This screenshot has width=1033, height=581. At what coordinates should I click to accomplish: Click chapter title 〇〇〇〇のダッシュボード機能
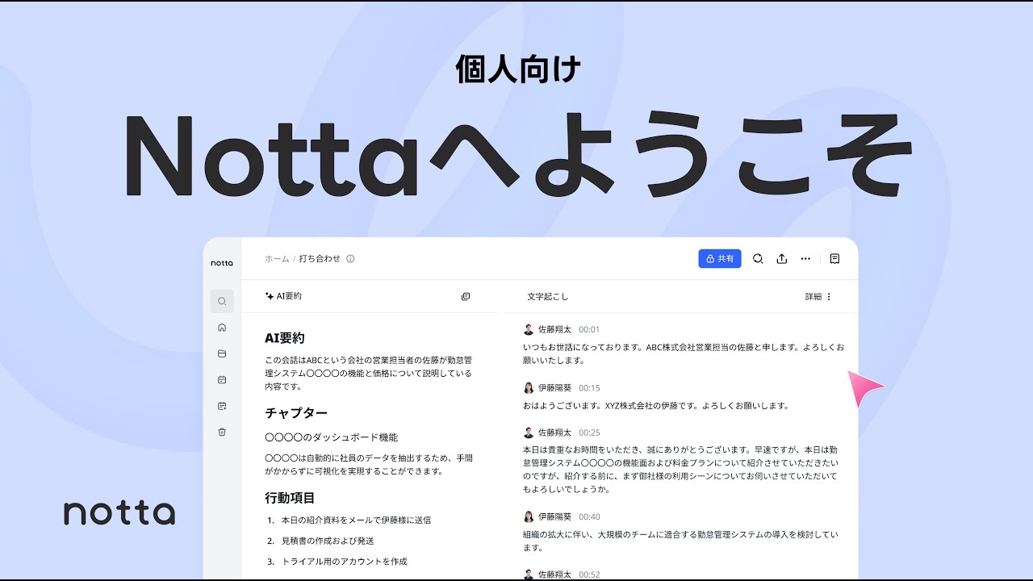[331, 437]
